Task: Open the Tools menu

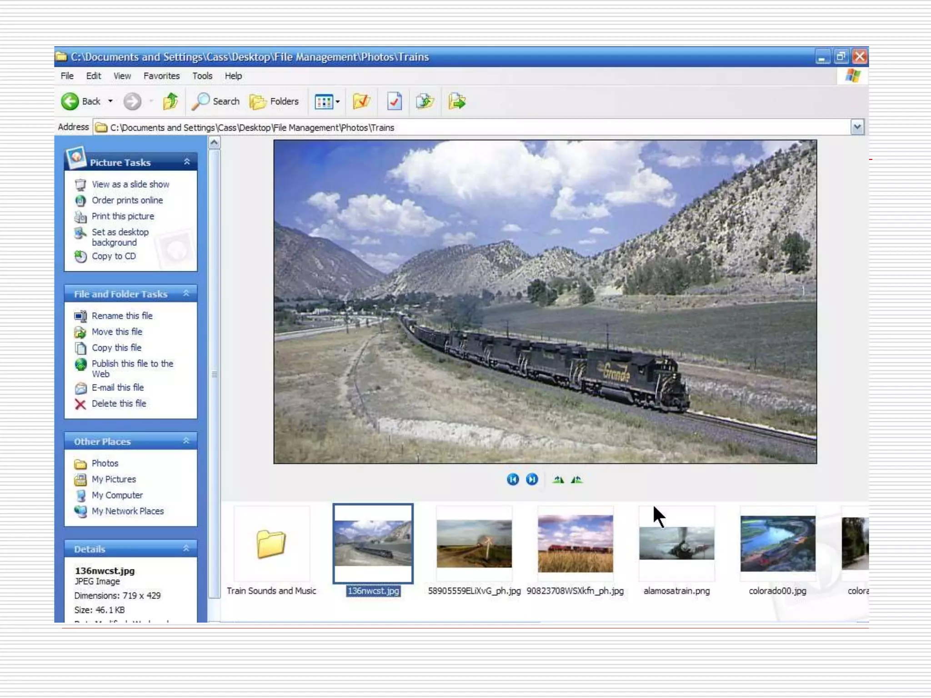Action: (x=202, y=76)
